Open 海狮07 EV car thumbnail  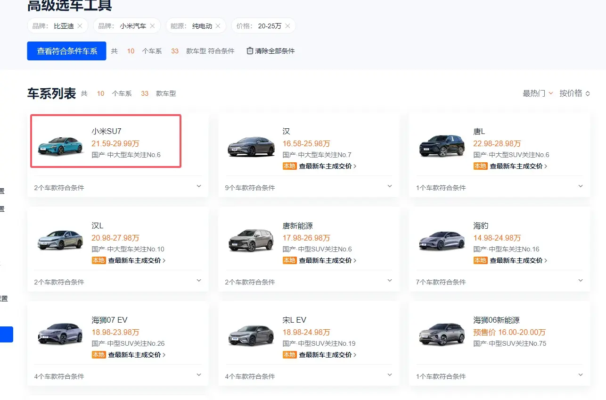coord(60,334)
